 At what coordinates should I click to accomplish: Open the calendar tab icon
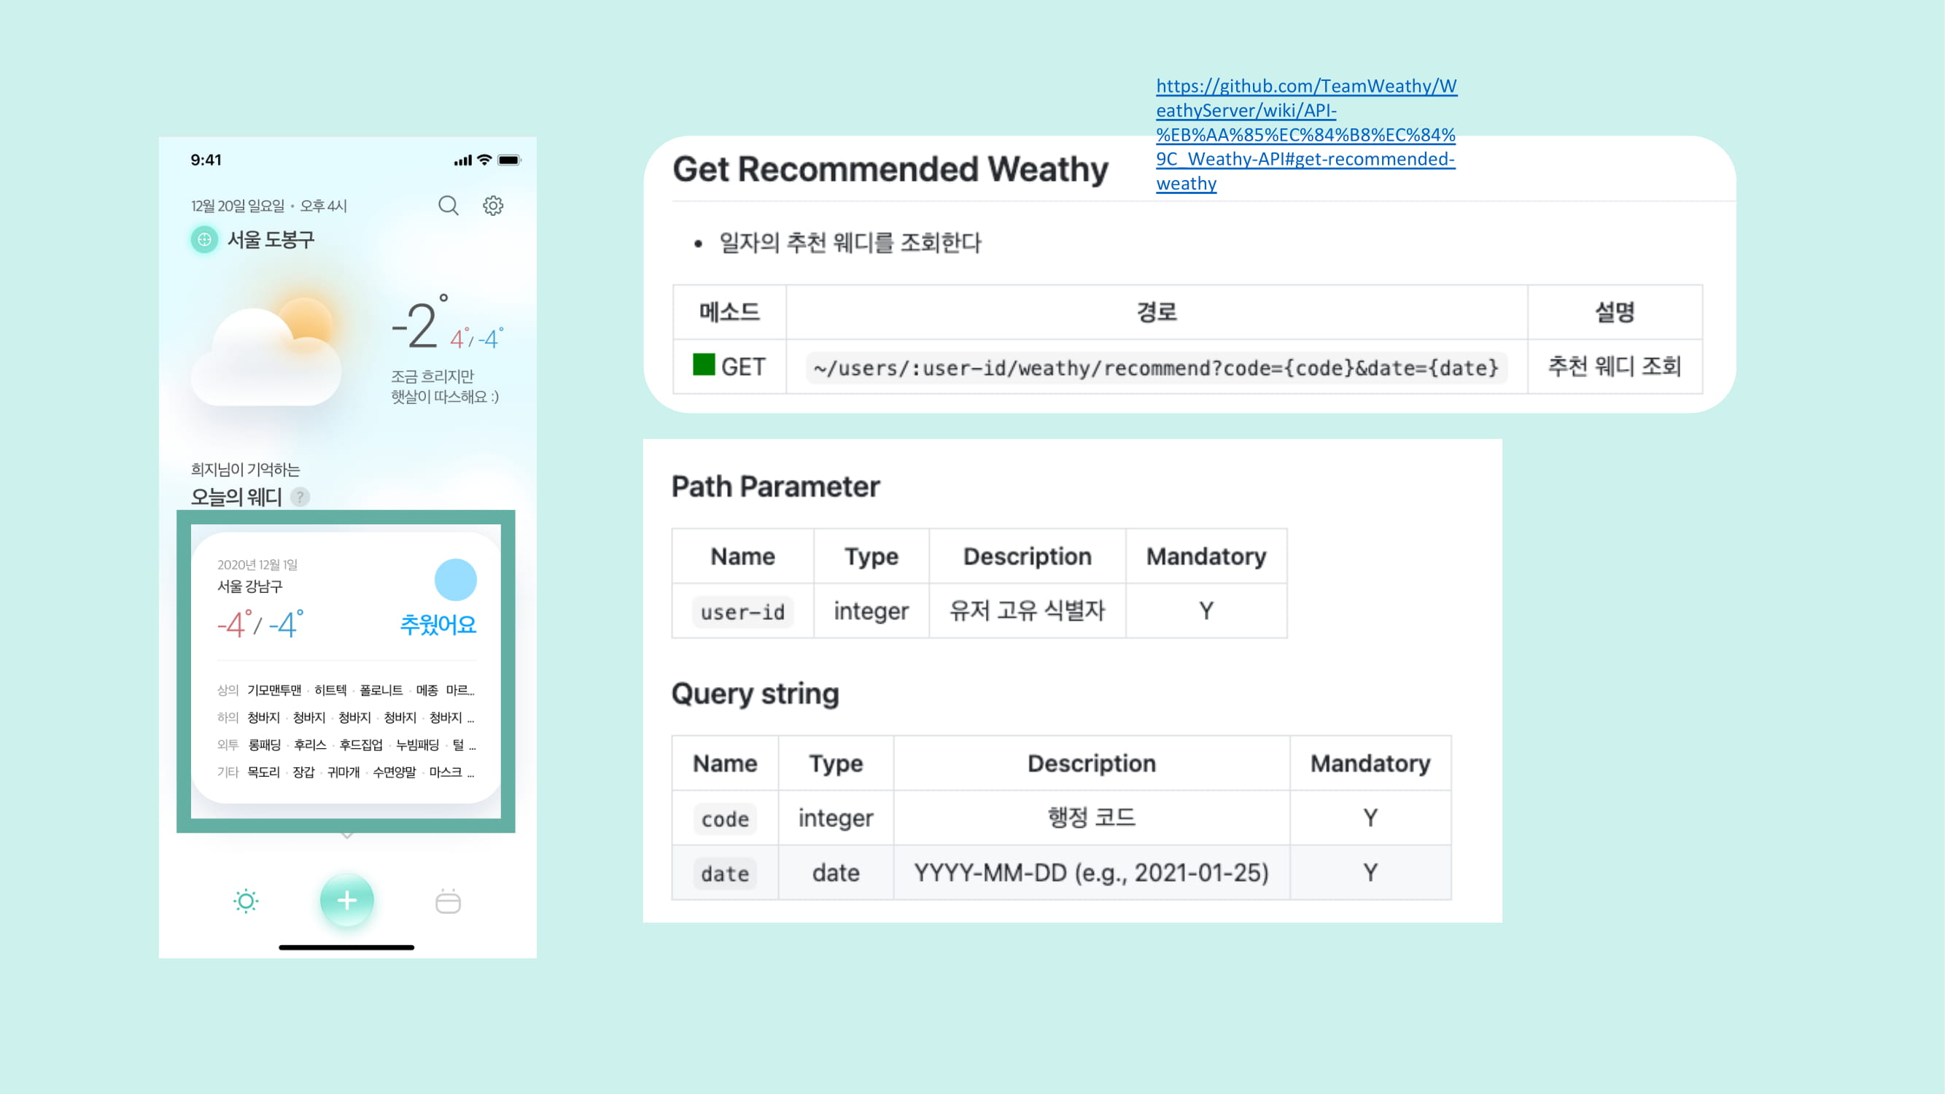(448, 901)
